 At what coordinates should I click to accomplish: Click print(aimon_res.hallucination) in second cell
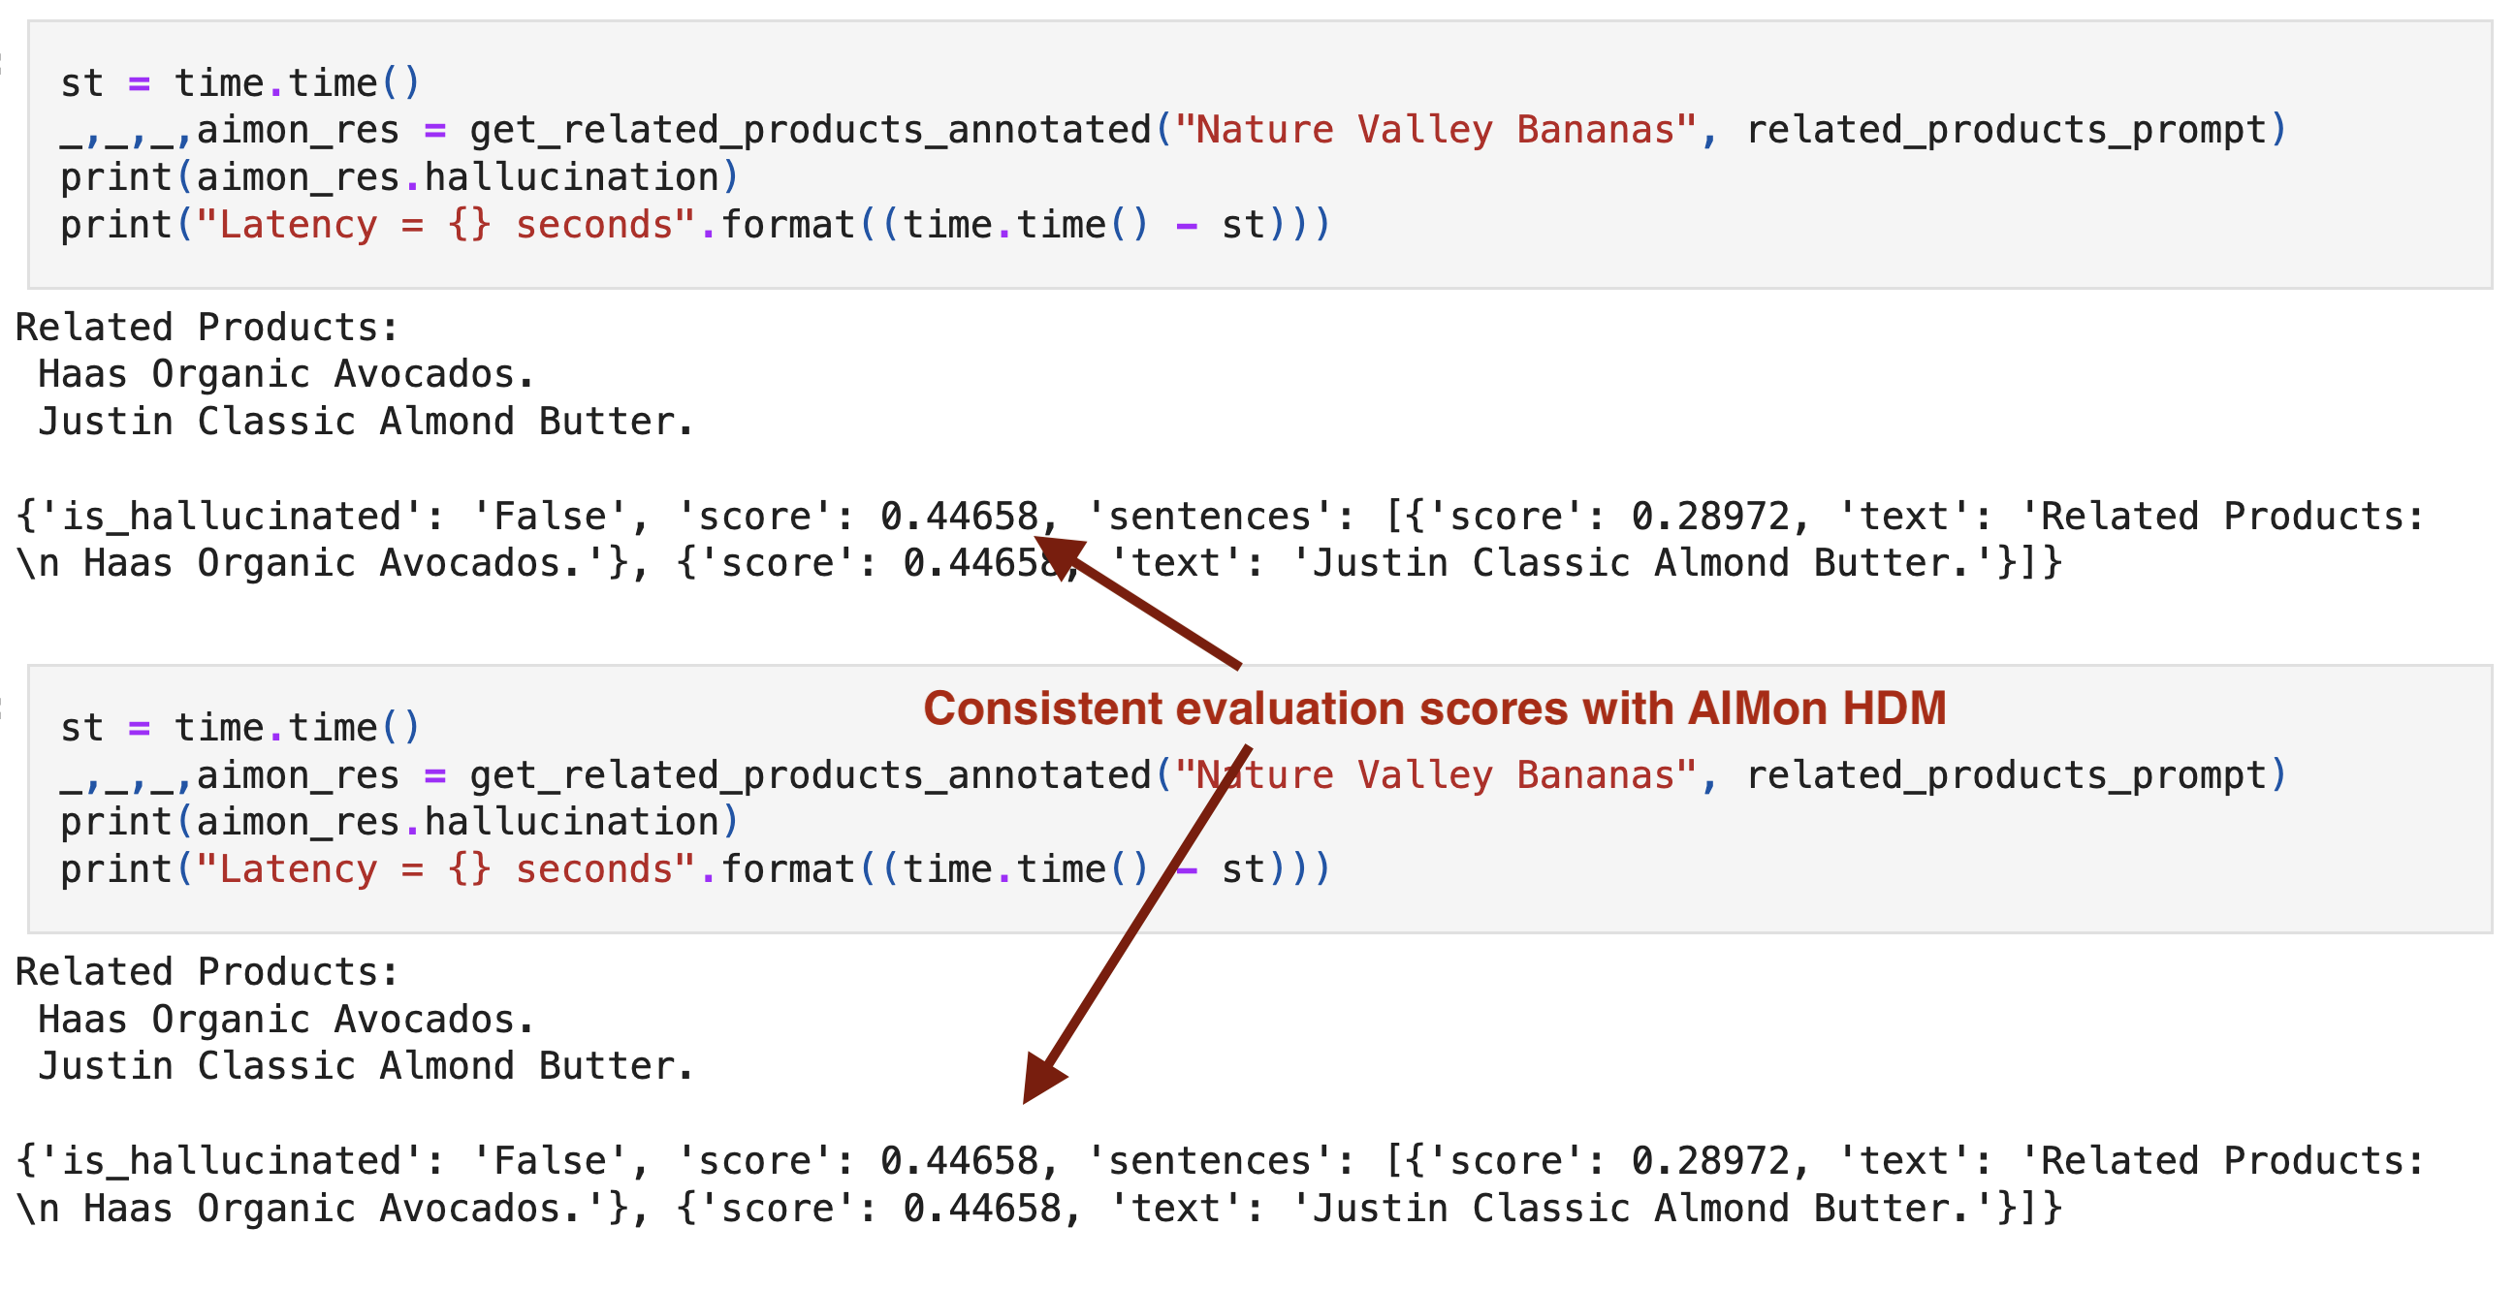tap(398, 823)
